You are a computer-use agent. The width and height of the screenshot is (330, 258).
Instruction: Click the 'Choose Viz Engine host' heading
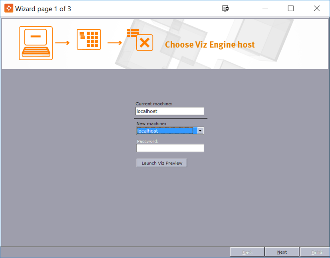(x=210, y=45)
